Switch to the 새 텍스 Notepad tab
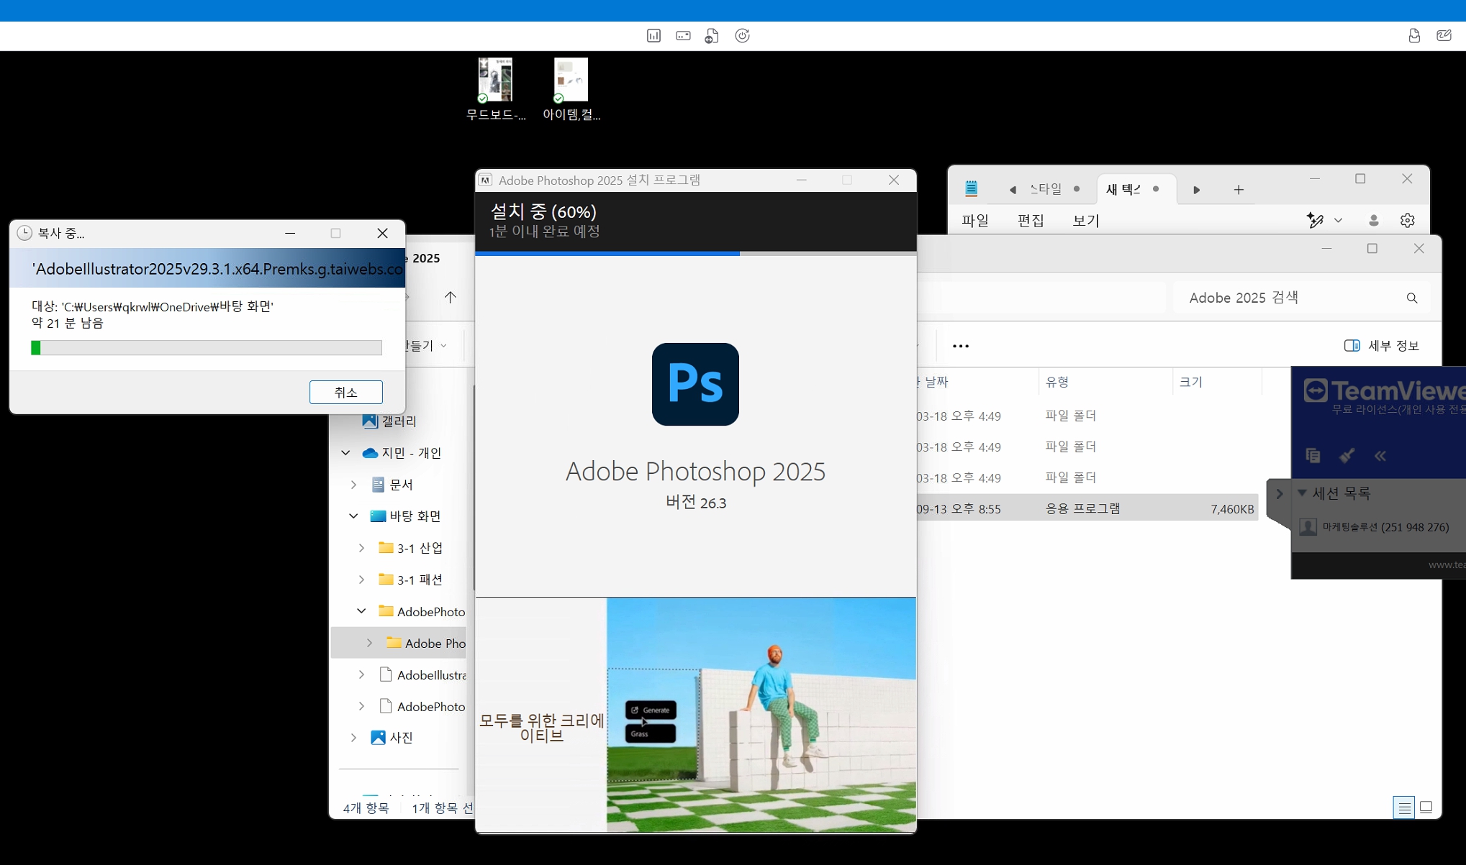1466x865 pixels. 1123,189
